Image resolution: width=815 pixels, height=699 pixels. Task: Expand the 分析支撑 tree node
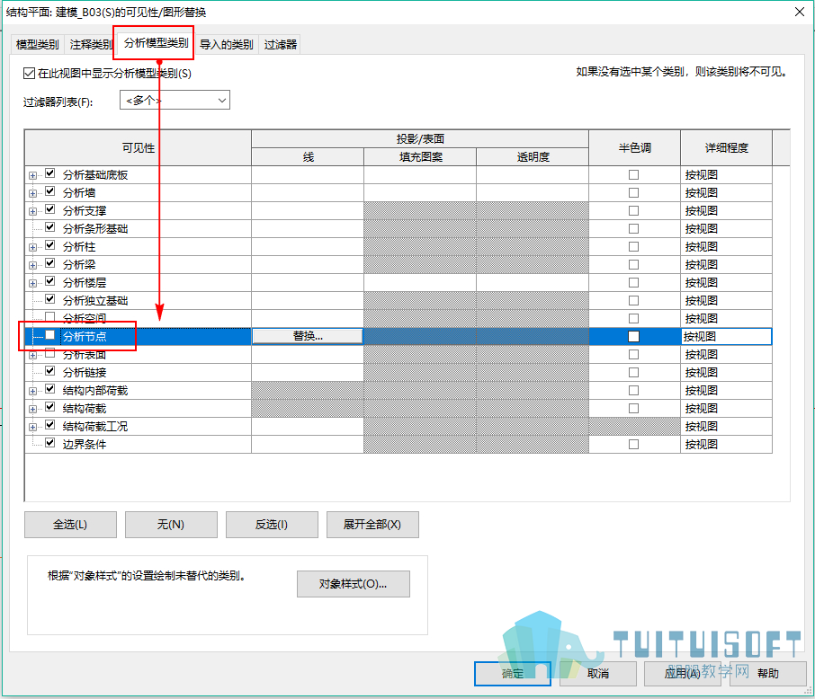pyautogui.click(x=32, y=211)
